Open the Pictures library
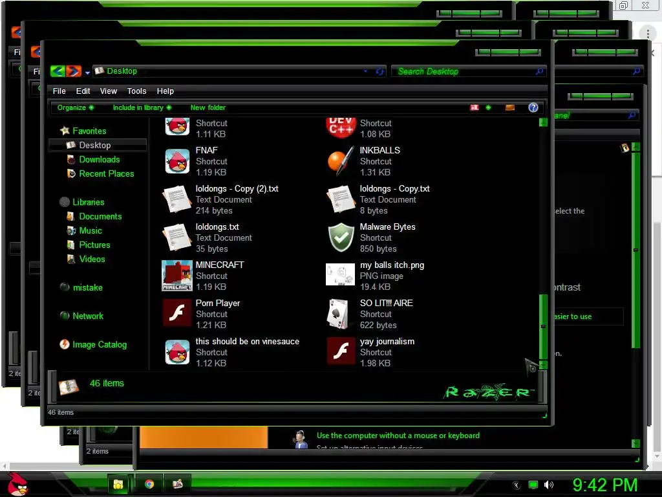 (x=89, y=245)
